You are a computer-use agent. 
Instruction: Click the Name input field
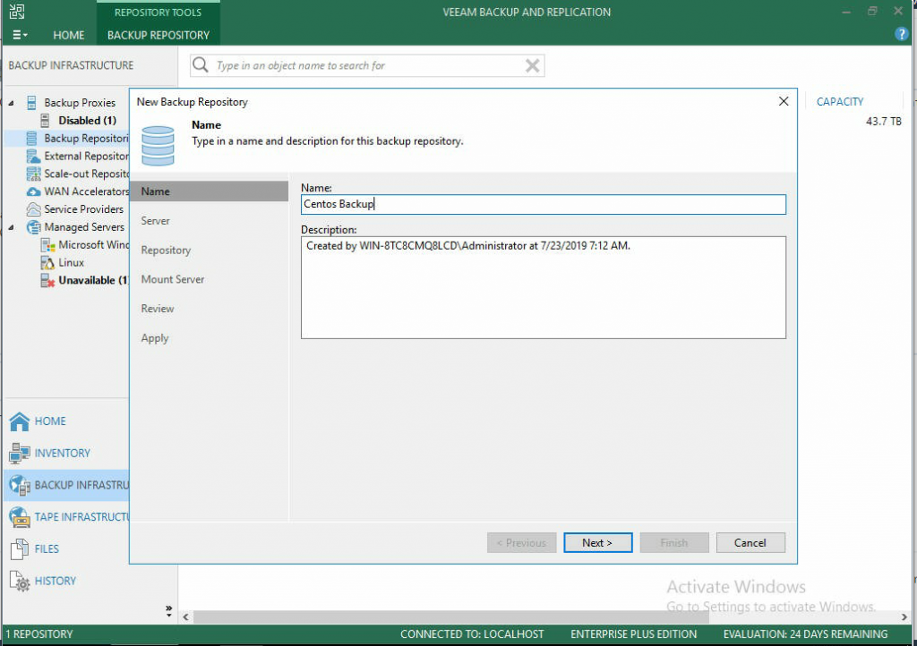[x=544, y=204]
